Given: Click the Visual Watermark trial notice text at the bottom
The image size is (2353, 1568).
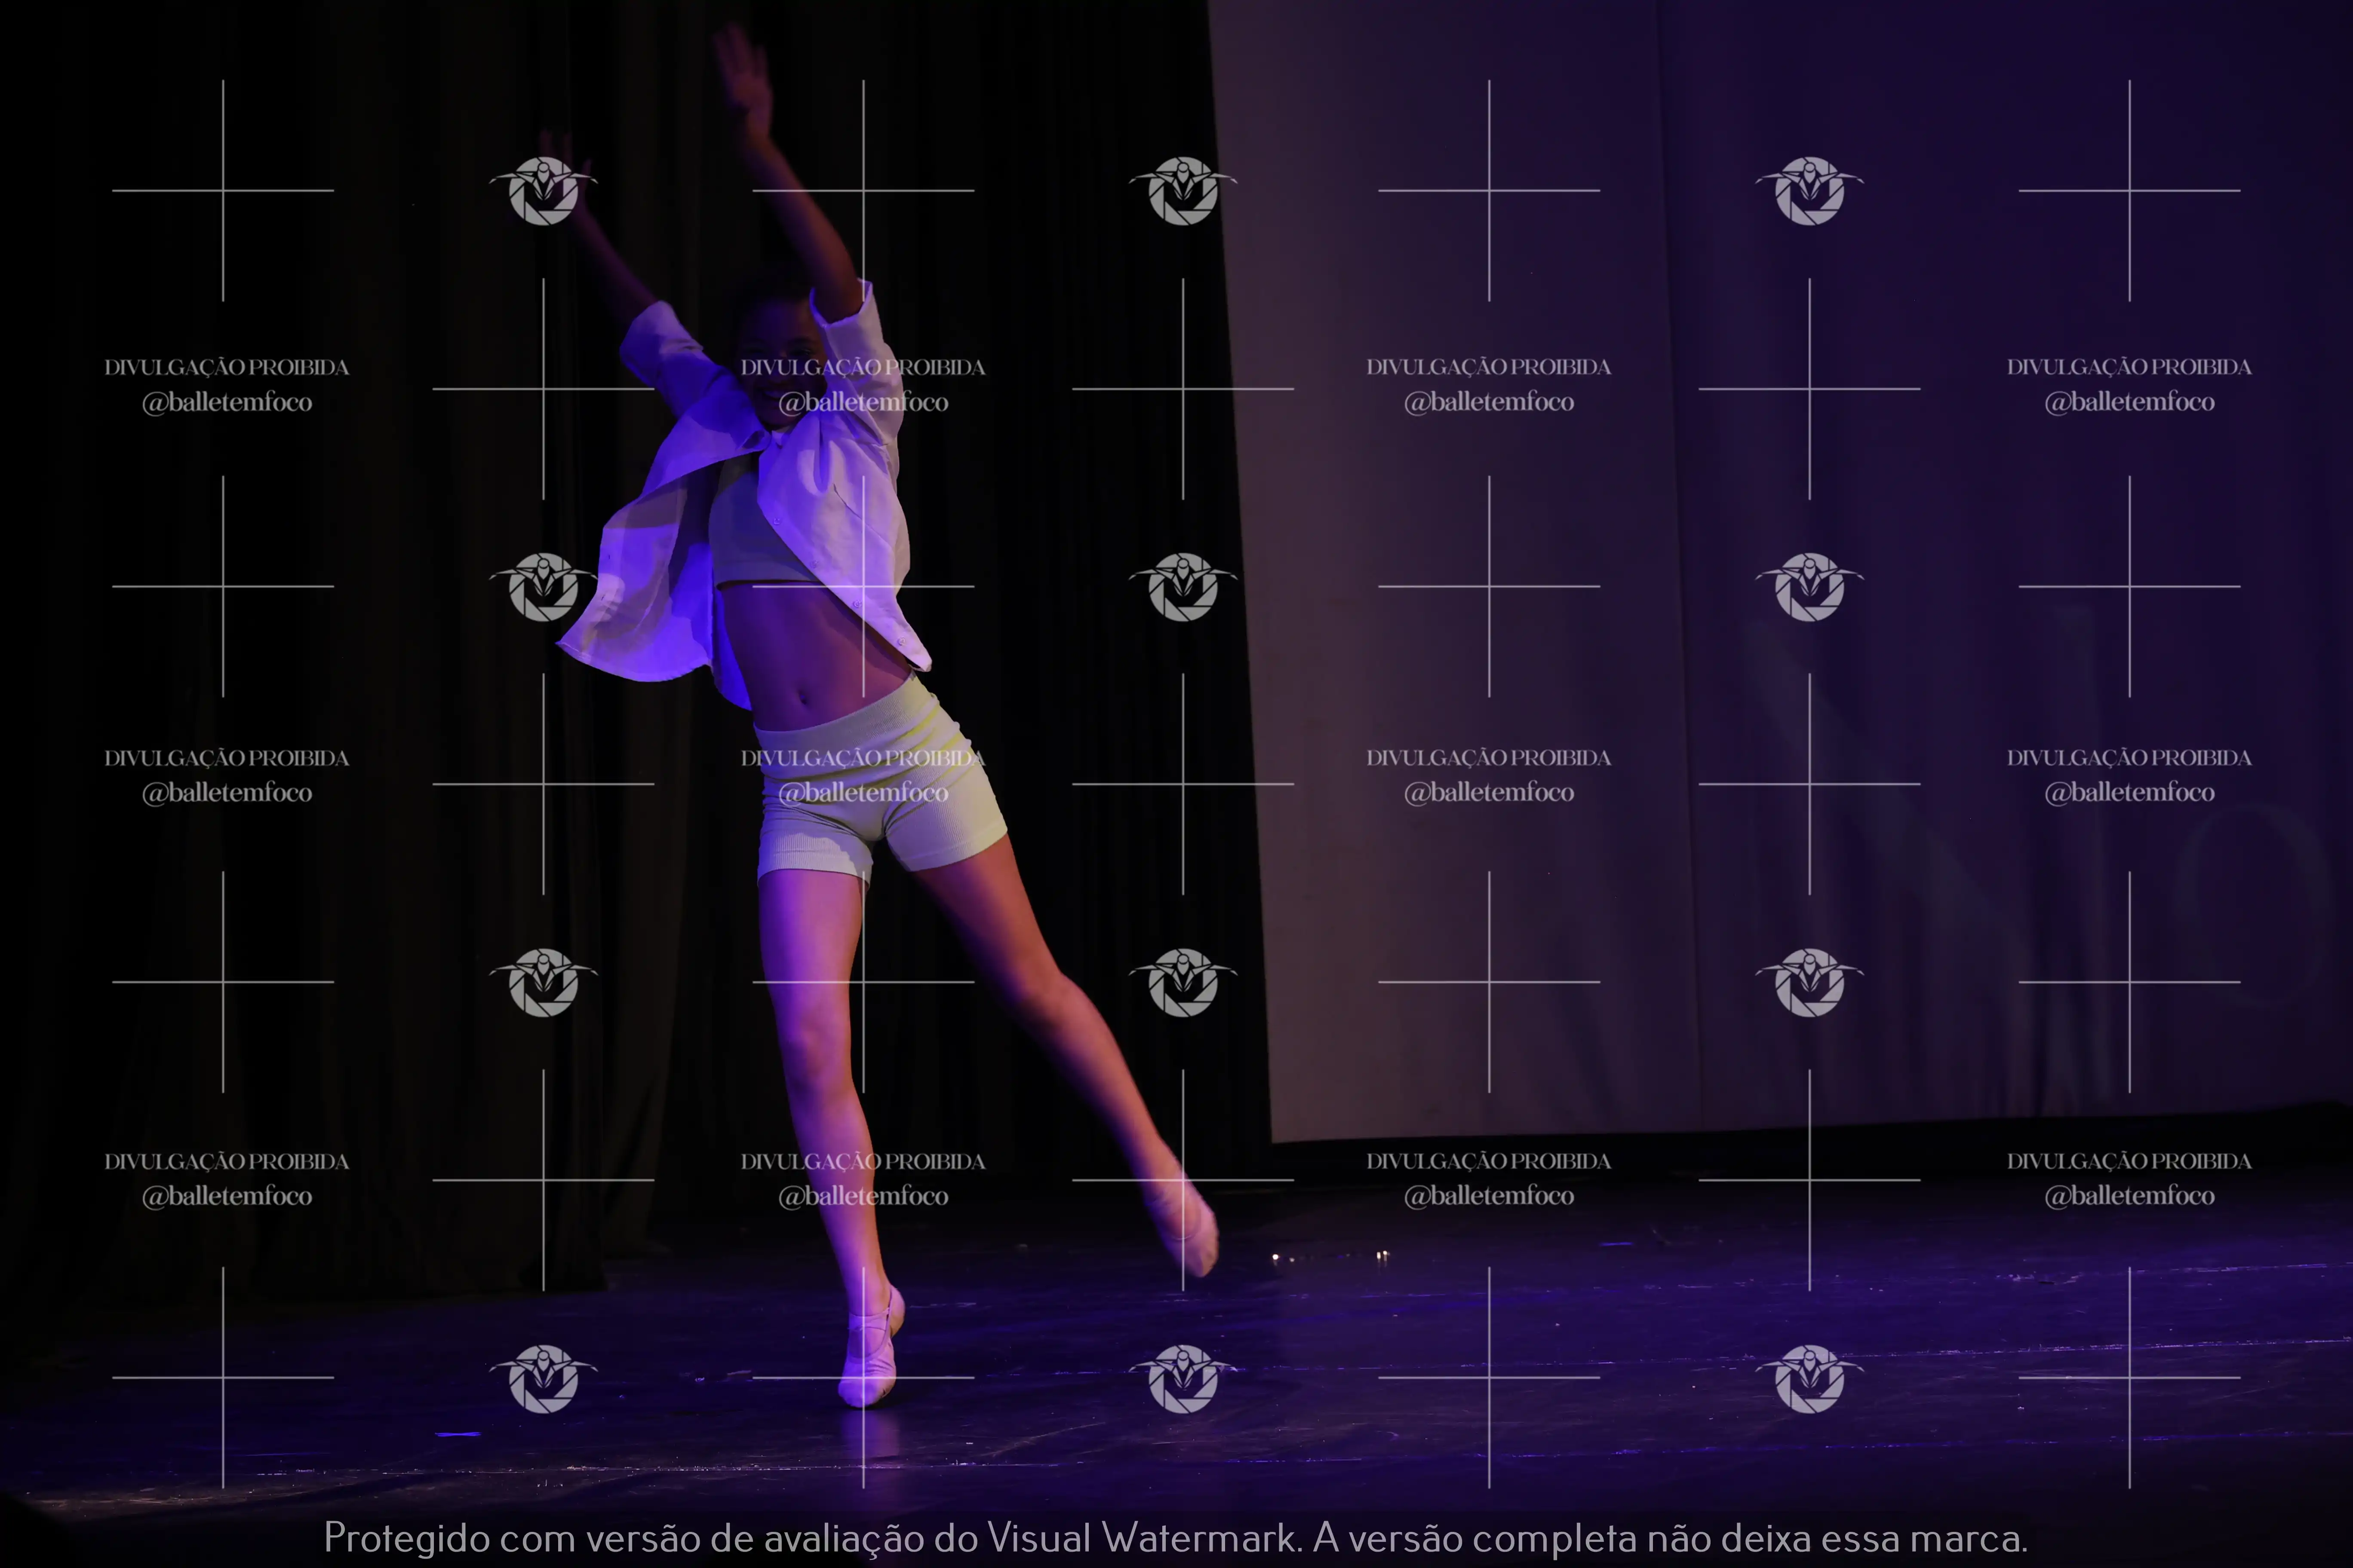Looking at the screenshot, I should click(x=1176, y=1537).
